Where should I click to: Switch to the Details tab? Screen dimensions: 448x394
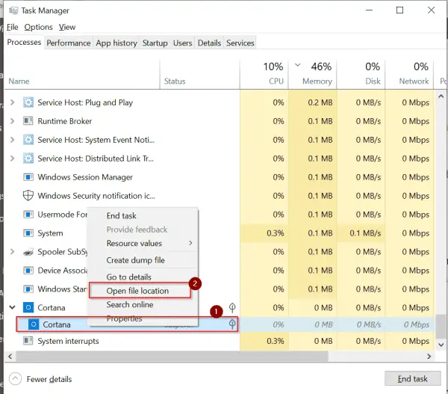point(209,43)
